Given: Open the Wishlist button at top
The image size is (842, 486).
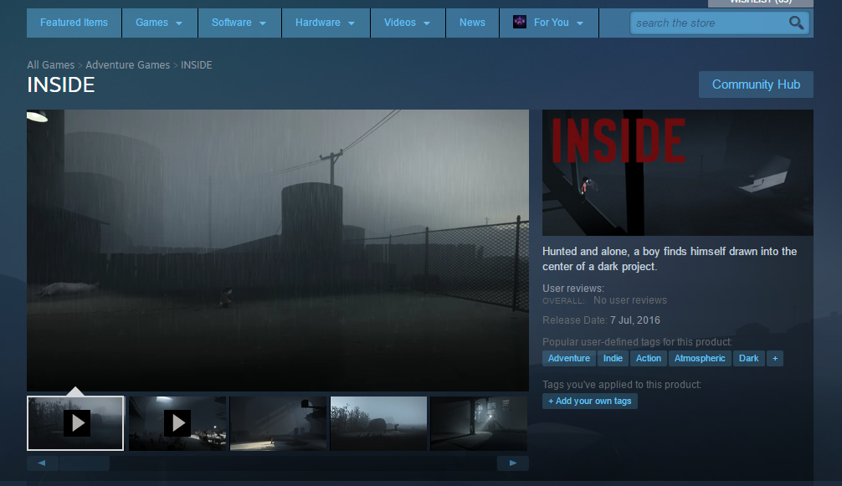Looking at the screenshot, I should click(x=760, y=3).
